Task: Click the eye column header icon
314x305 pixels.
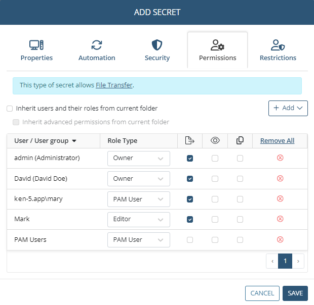Action: point(215,140)
